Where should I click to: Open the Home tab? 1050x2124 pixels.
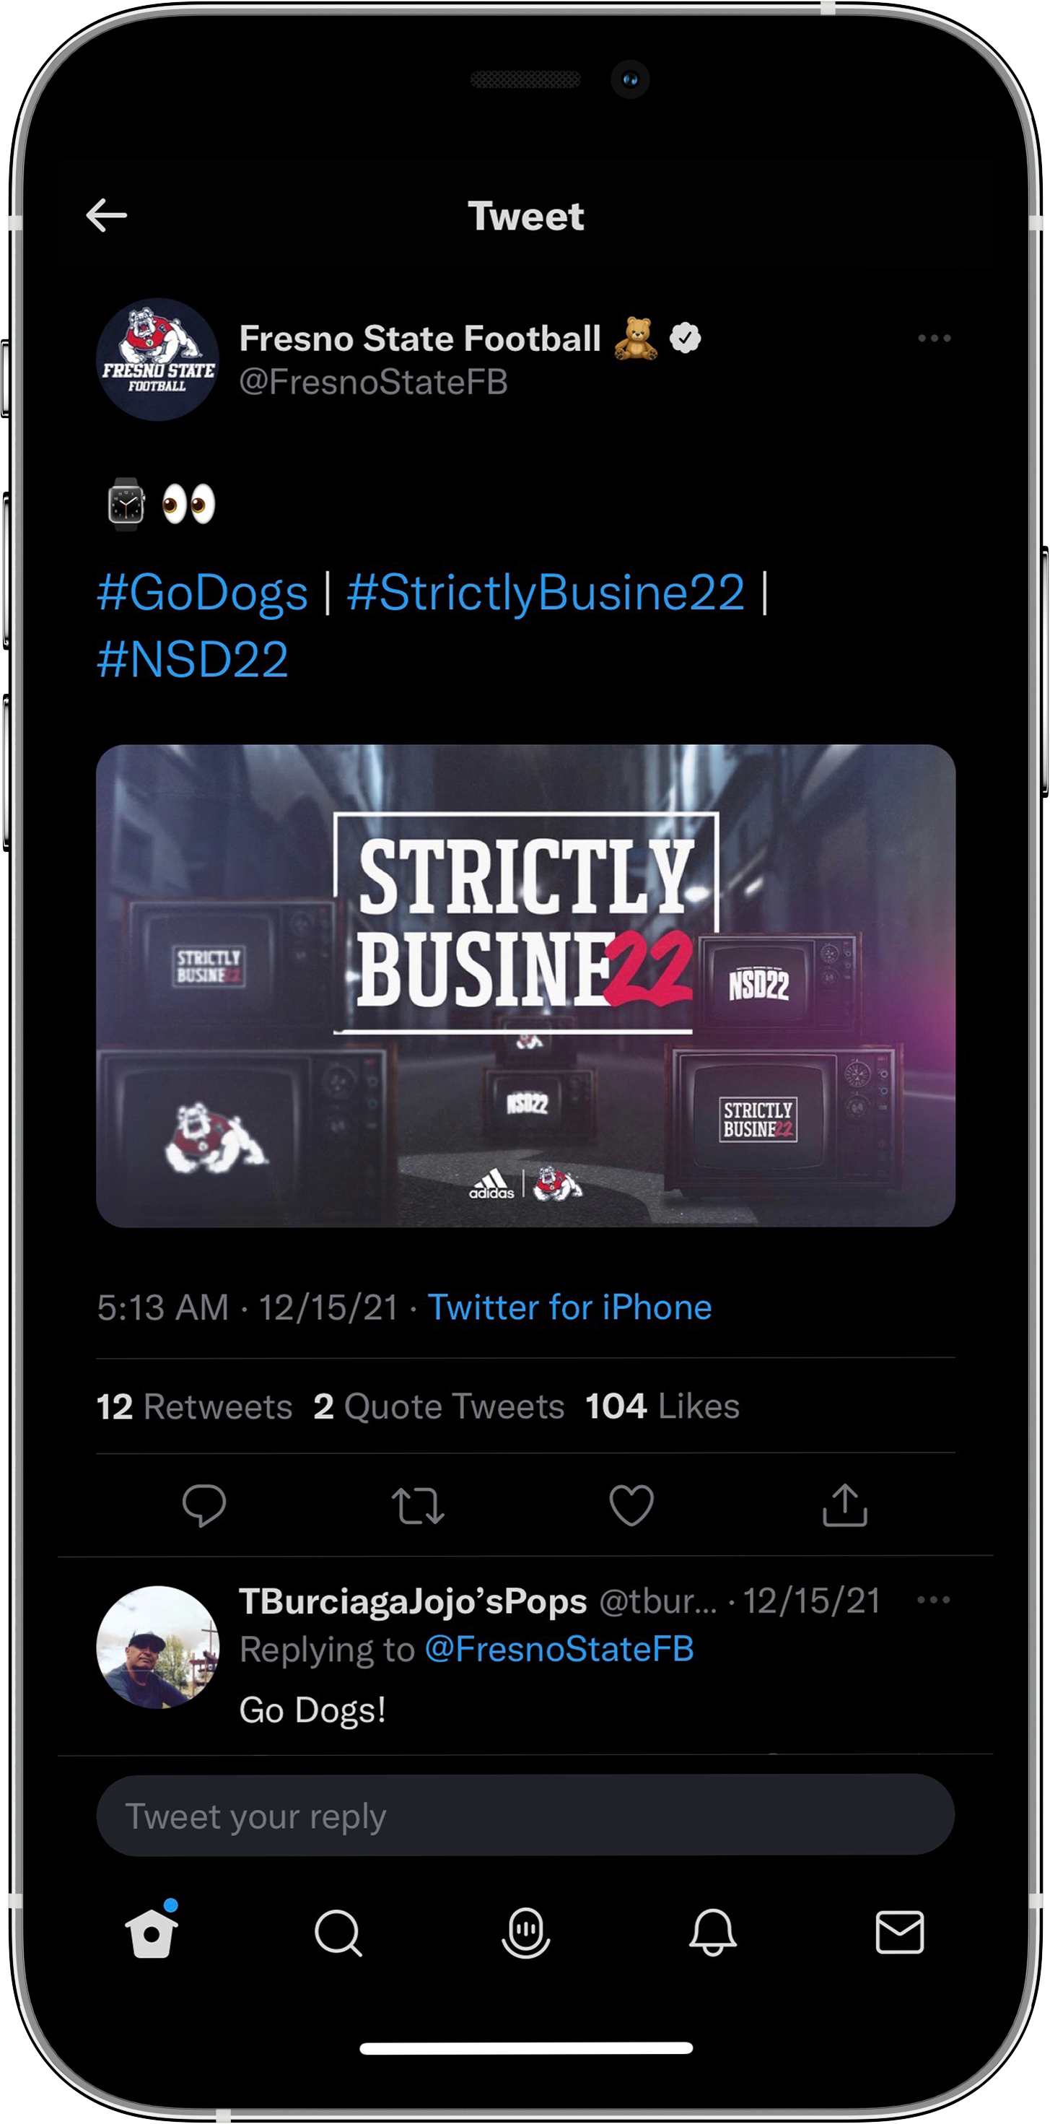pyautogui.click(x=152, y=1931)
